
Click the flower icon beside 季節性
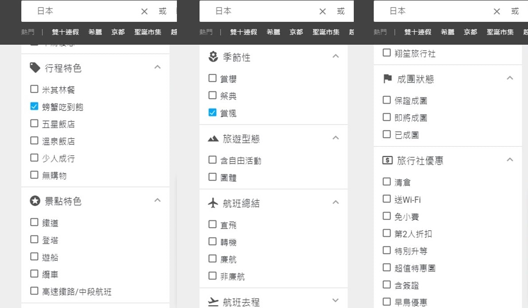tap(213, 57)
